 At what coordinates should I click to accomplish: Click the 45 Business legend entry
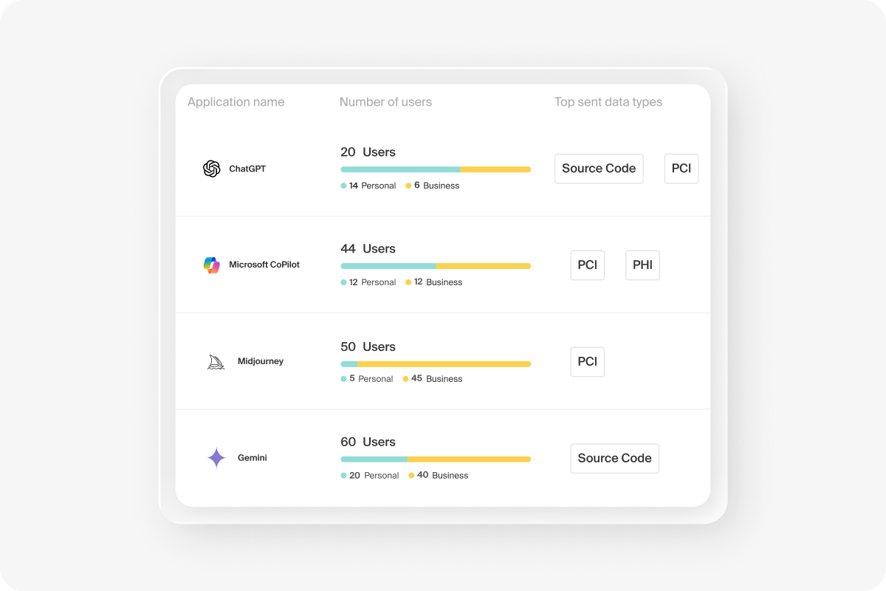coord(433,379)
